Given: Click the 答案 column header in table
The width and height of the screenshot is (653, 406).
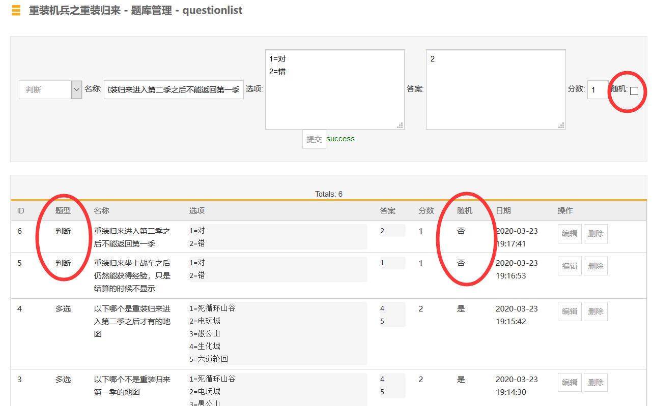Looking at the screenshot, I should (x=388, y=210).
